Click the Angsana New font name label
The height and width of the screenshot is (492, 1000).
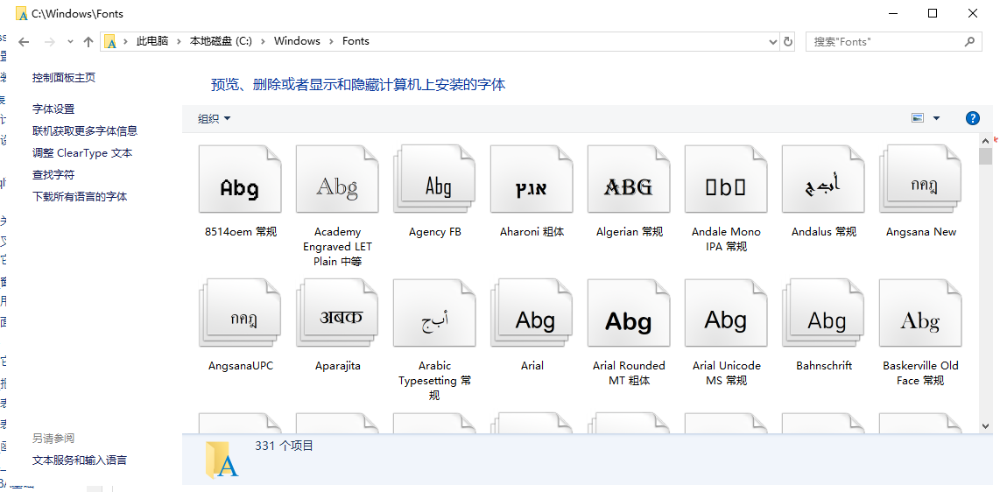click(921, 232)
